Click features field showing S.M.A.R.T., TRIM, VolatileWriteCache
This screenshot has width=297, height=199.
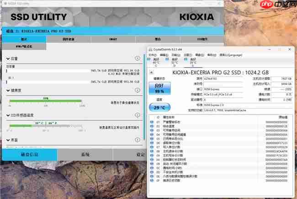(248, 110)
